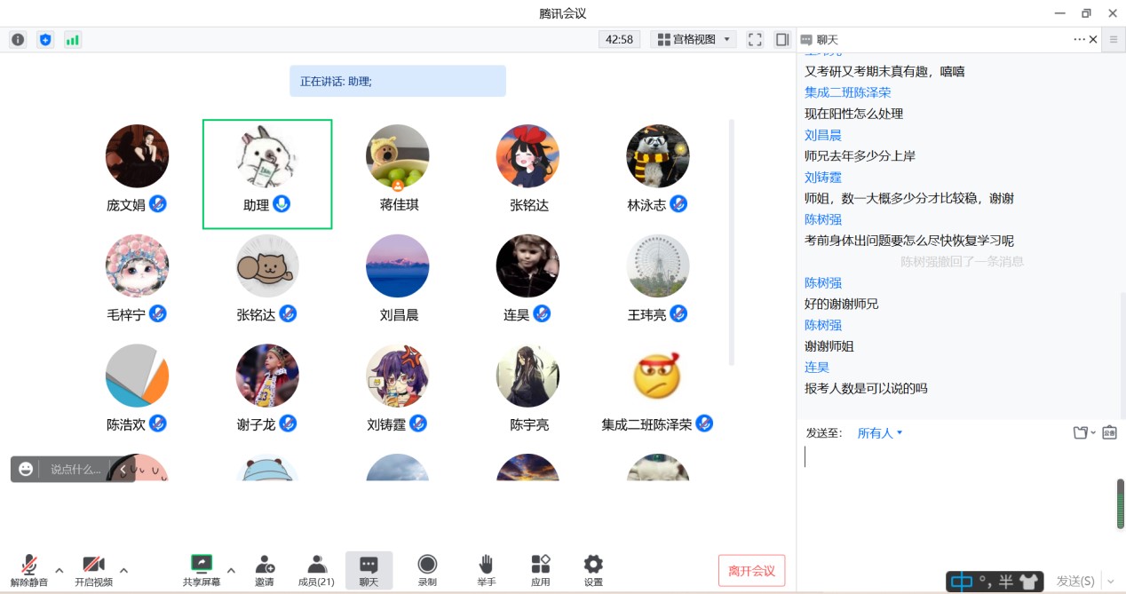Open the 成员(21) members list
This screenshot has height=594, width=1126.
[x=316, y=570]
